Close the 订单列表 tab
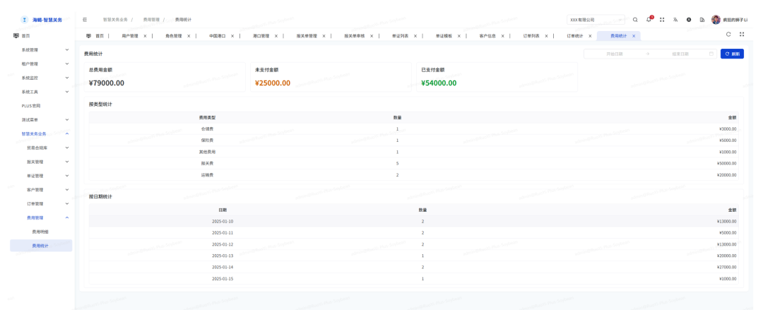The width and height of the screenshot is (763, 310). pos(546,36)
